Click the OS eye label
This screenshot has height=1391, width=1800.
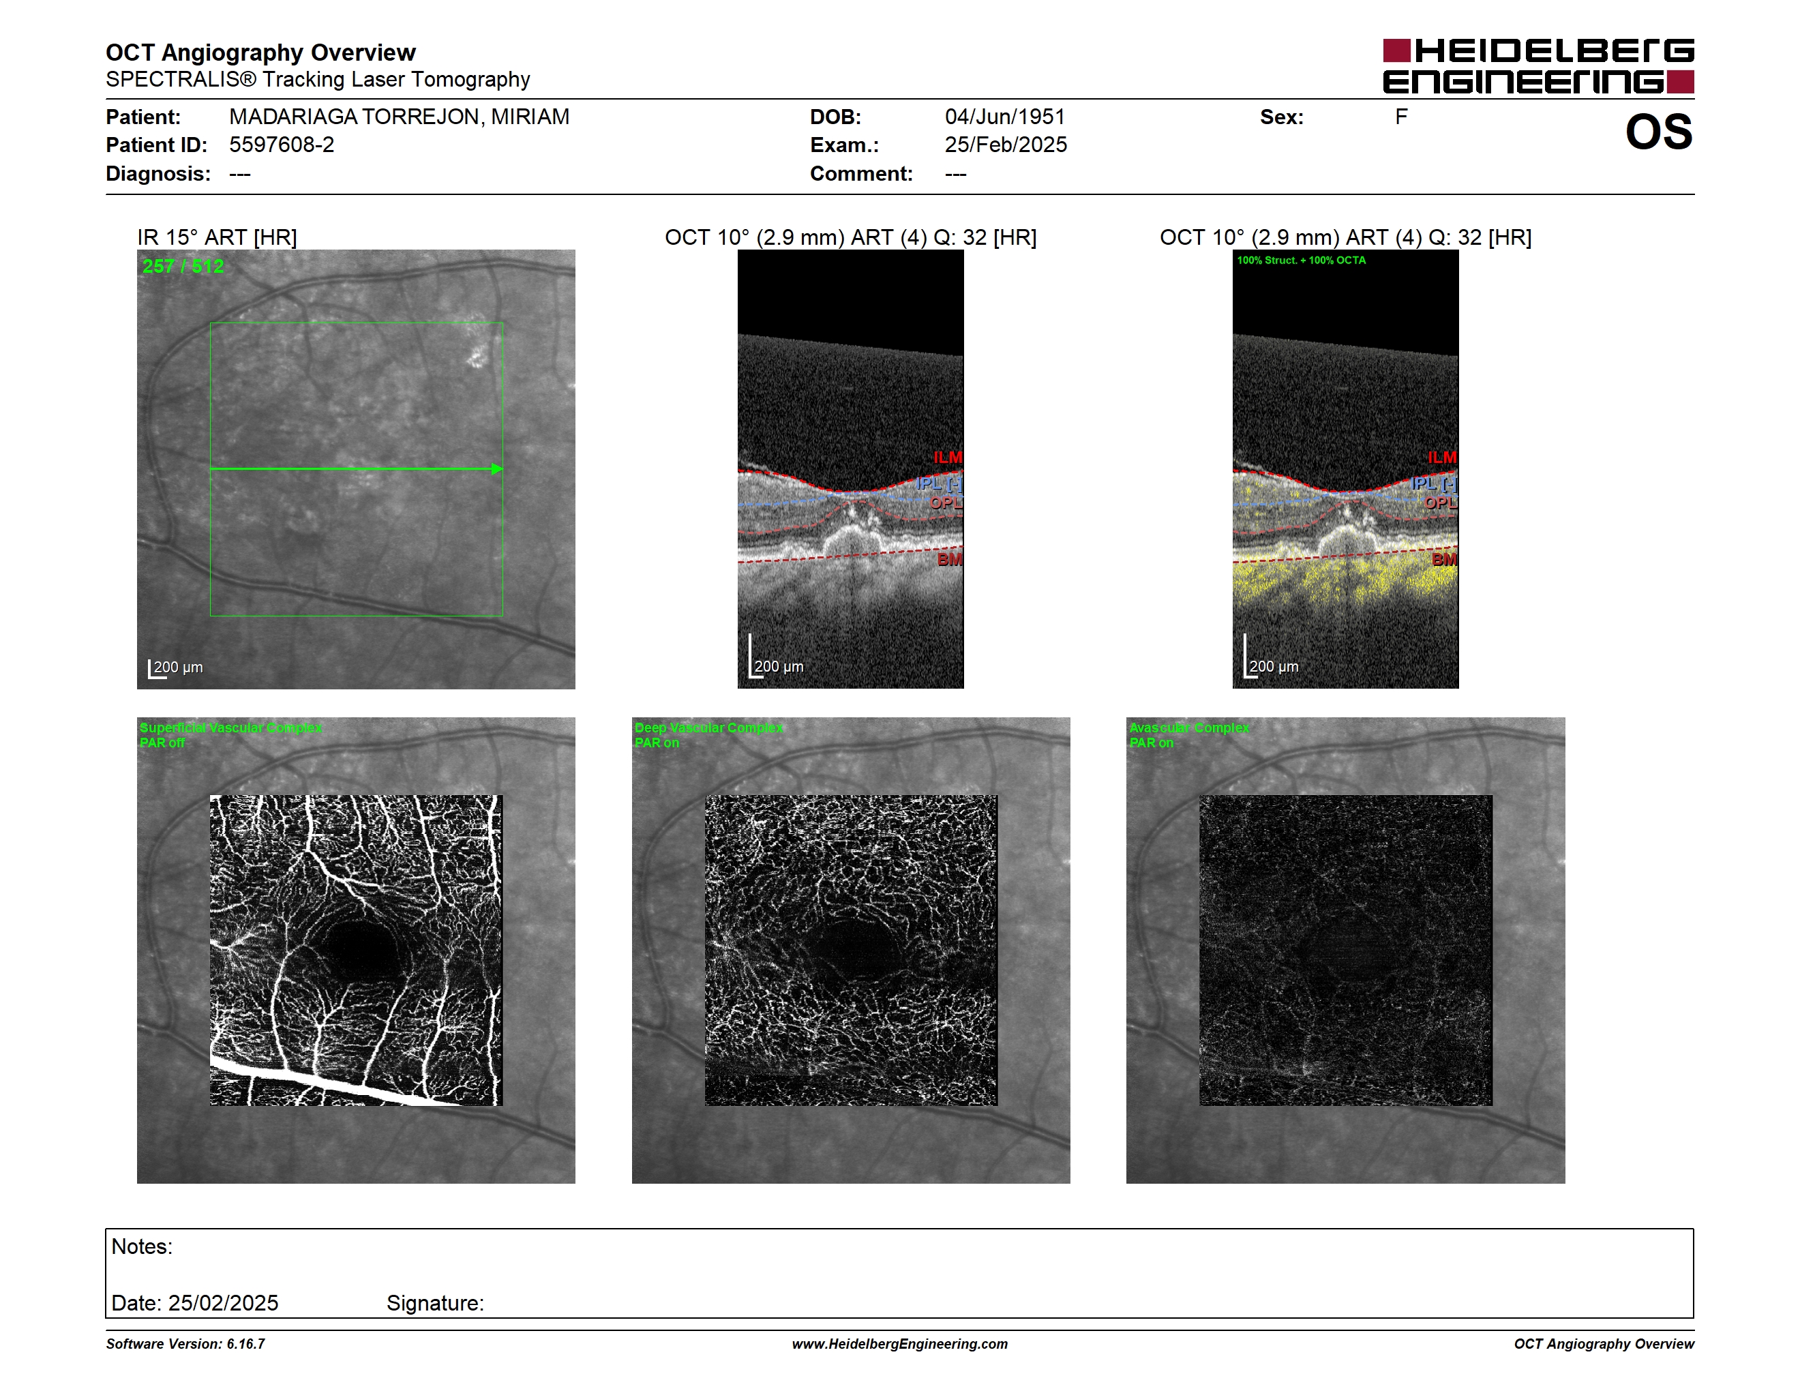click(x=1658, y=132)
